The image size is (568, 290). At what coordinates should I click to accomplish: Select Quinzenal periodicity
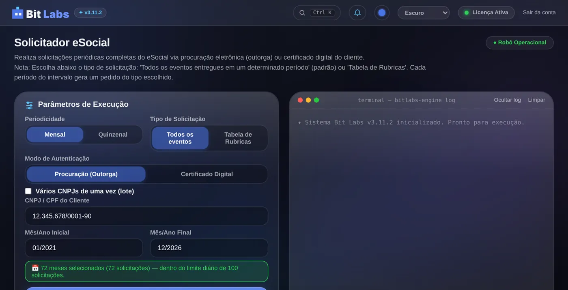point(113,135)
